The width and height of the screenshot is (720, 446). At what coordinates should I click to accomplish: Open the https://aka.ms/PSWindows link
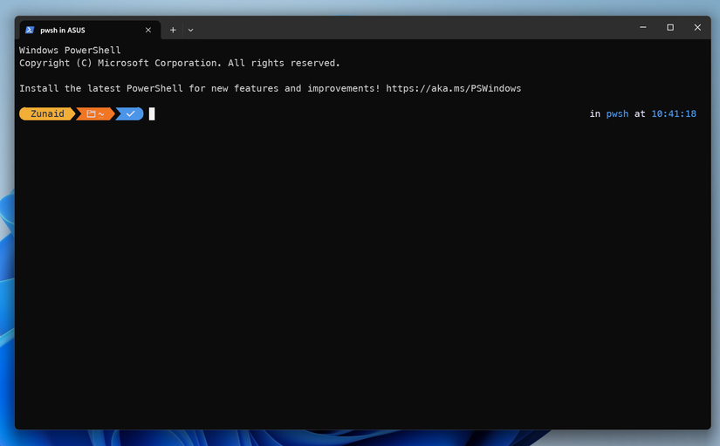tap(453, 88)
